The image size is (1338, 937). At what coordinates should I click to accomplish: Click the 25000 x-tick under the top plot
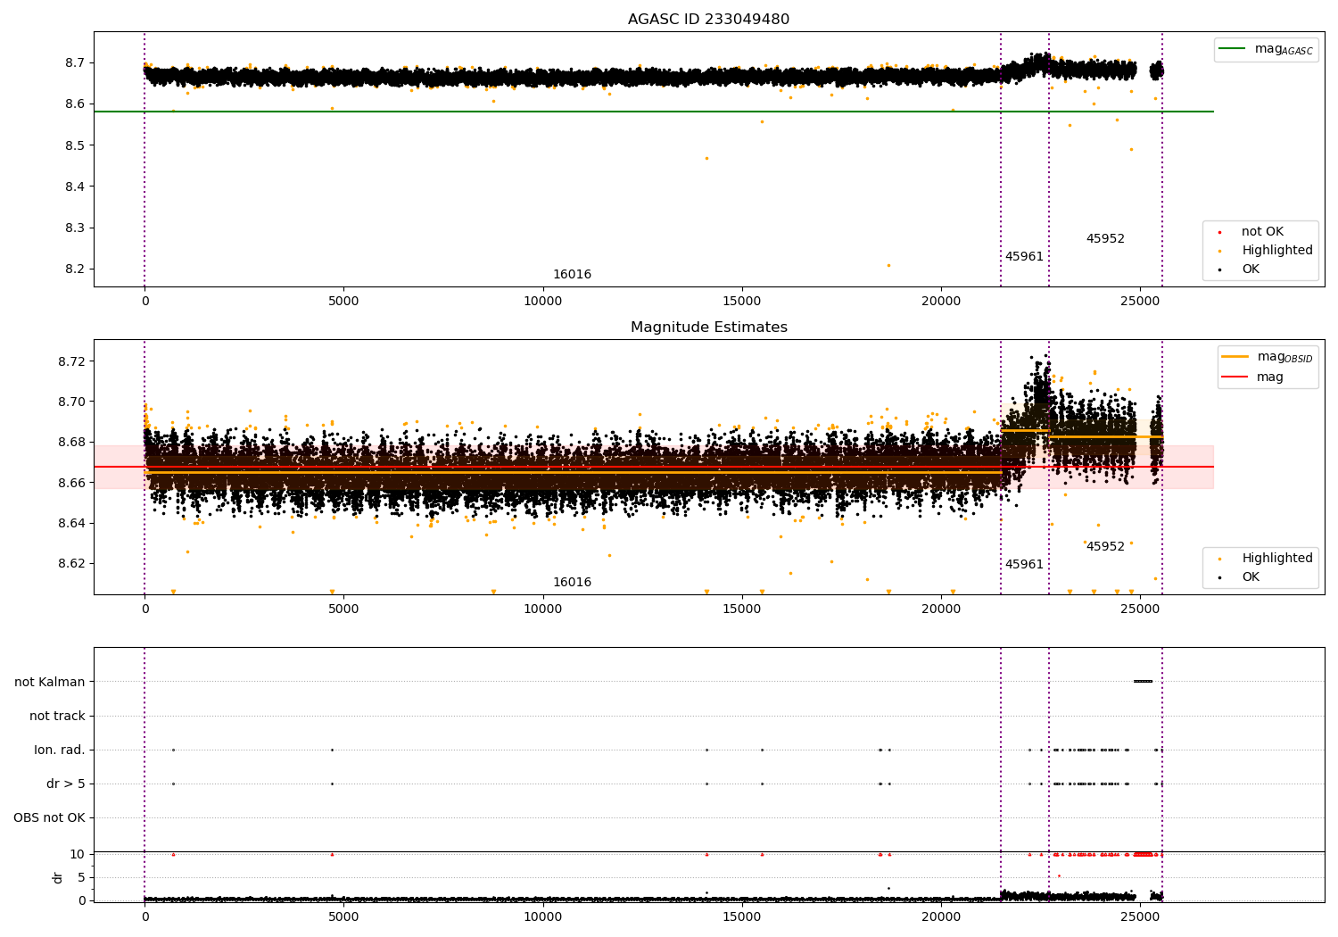pos(1140,302)
